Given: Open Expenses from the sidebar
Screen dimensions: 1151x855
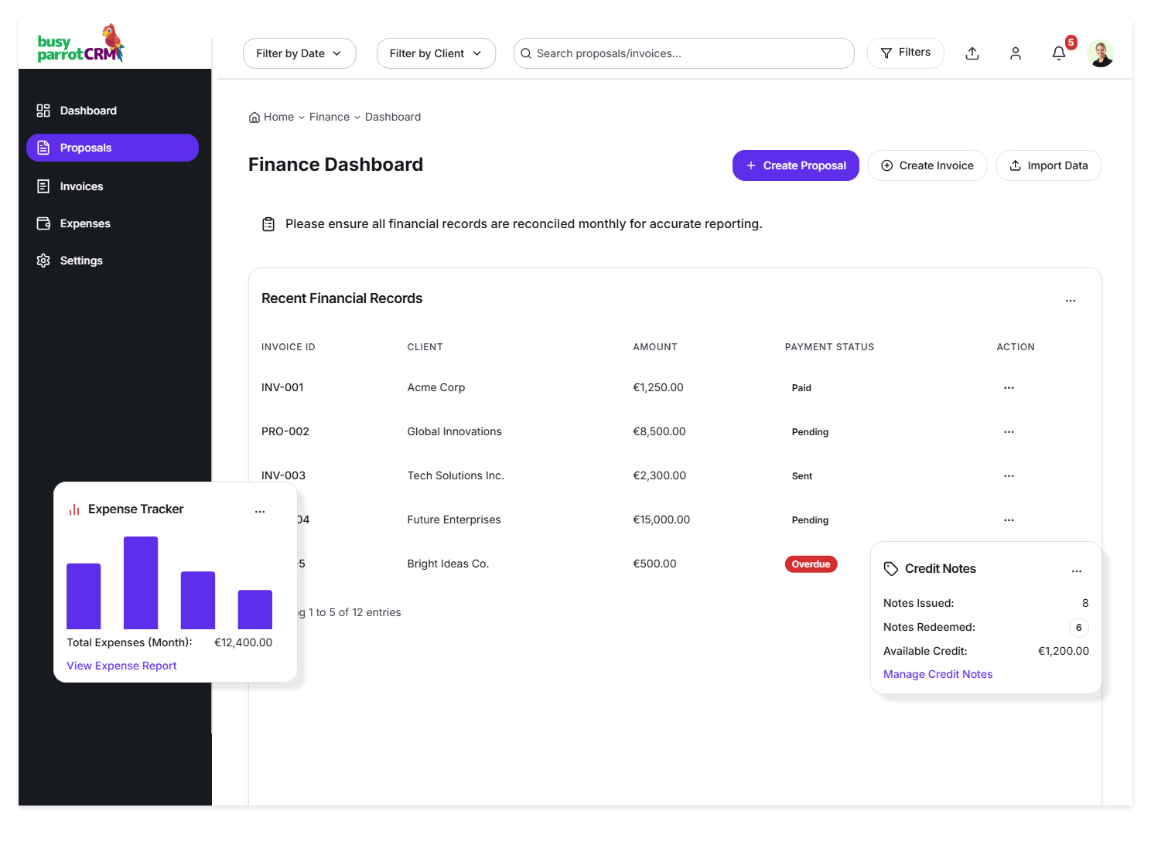Looking at the screenshot, I should (85, 223).
